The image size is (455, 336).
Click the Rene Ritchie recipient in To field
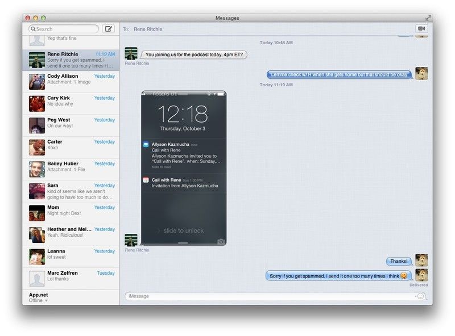(148, 29)
